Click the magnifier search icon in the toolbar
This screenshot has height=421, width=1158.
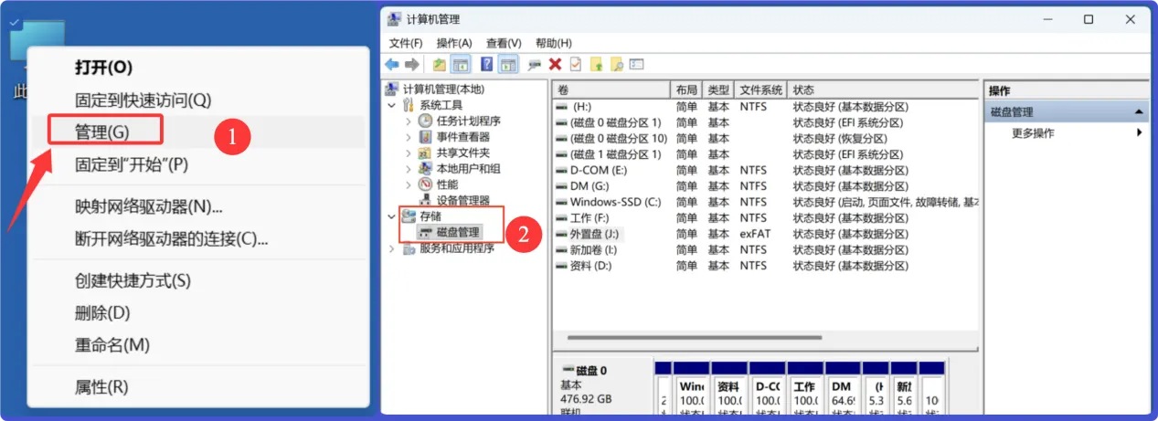pyautogui.click(x=617, y=64)
